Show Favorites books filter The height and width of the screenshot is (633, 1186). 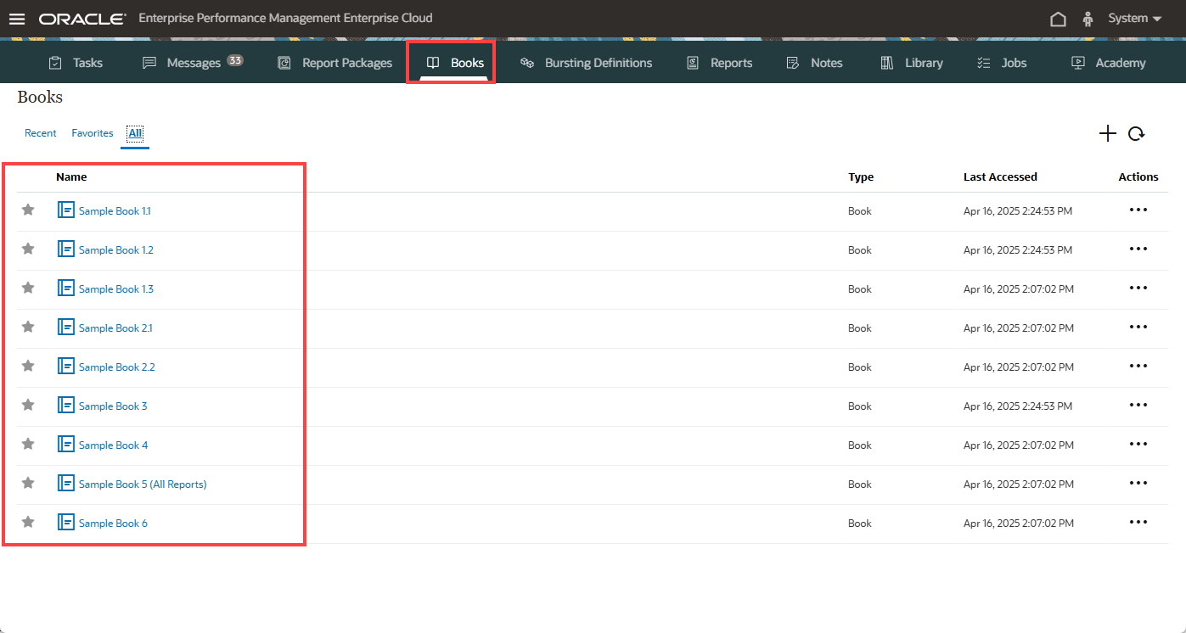coord(93,133)
